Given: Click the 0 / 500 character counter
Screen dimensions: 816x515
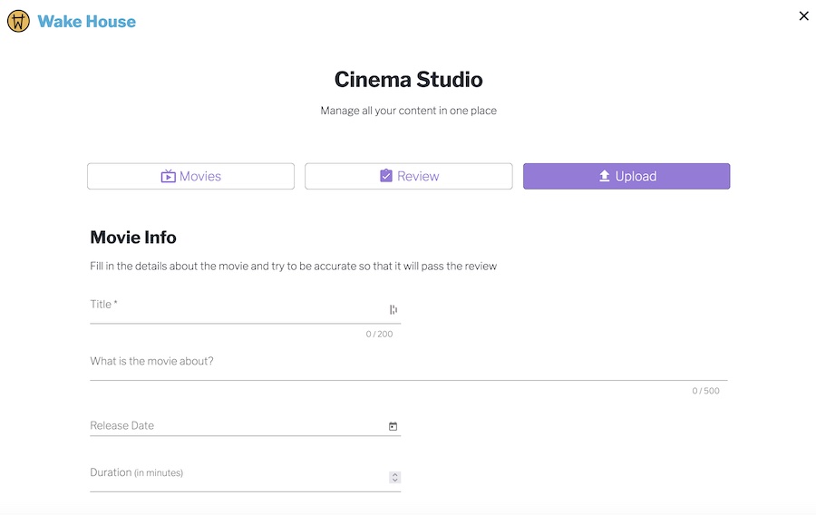Looking at the screenshot, I should pos(705,391).
